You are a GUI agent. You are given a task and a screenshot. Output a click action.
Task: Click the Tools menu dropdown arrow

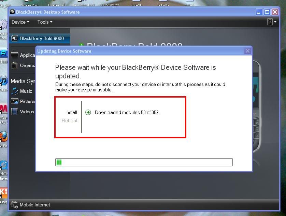coord(51,22)
